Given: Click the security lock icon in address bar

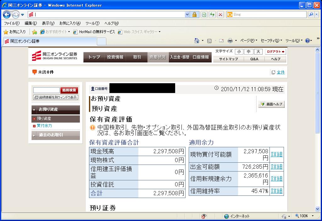Looking at the screenshot, I should [194, 15].
